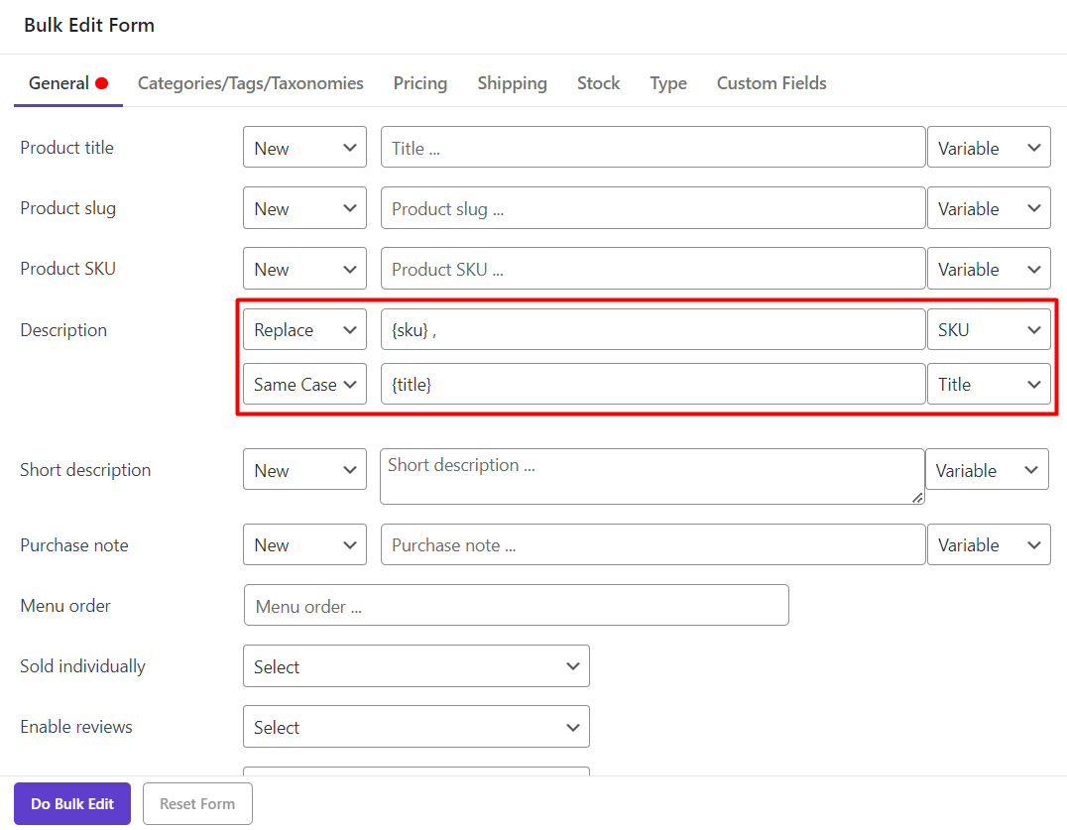
Task: Click the Short description resize handle
Action: [x=918, y=498]
